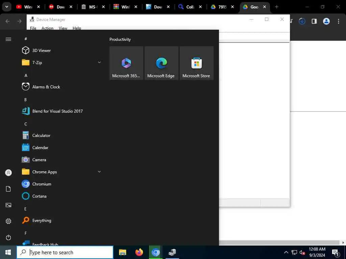The image size is (346, 259).
Task: Open the user account icon in Start
Action: click(8, 173)
